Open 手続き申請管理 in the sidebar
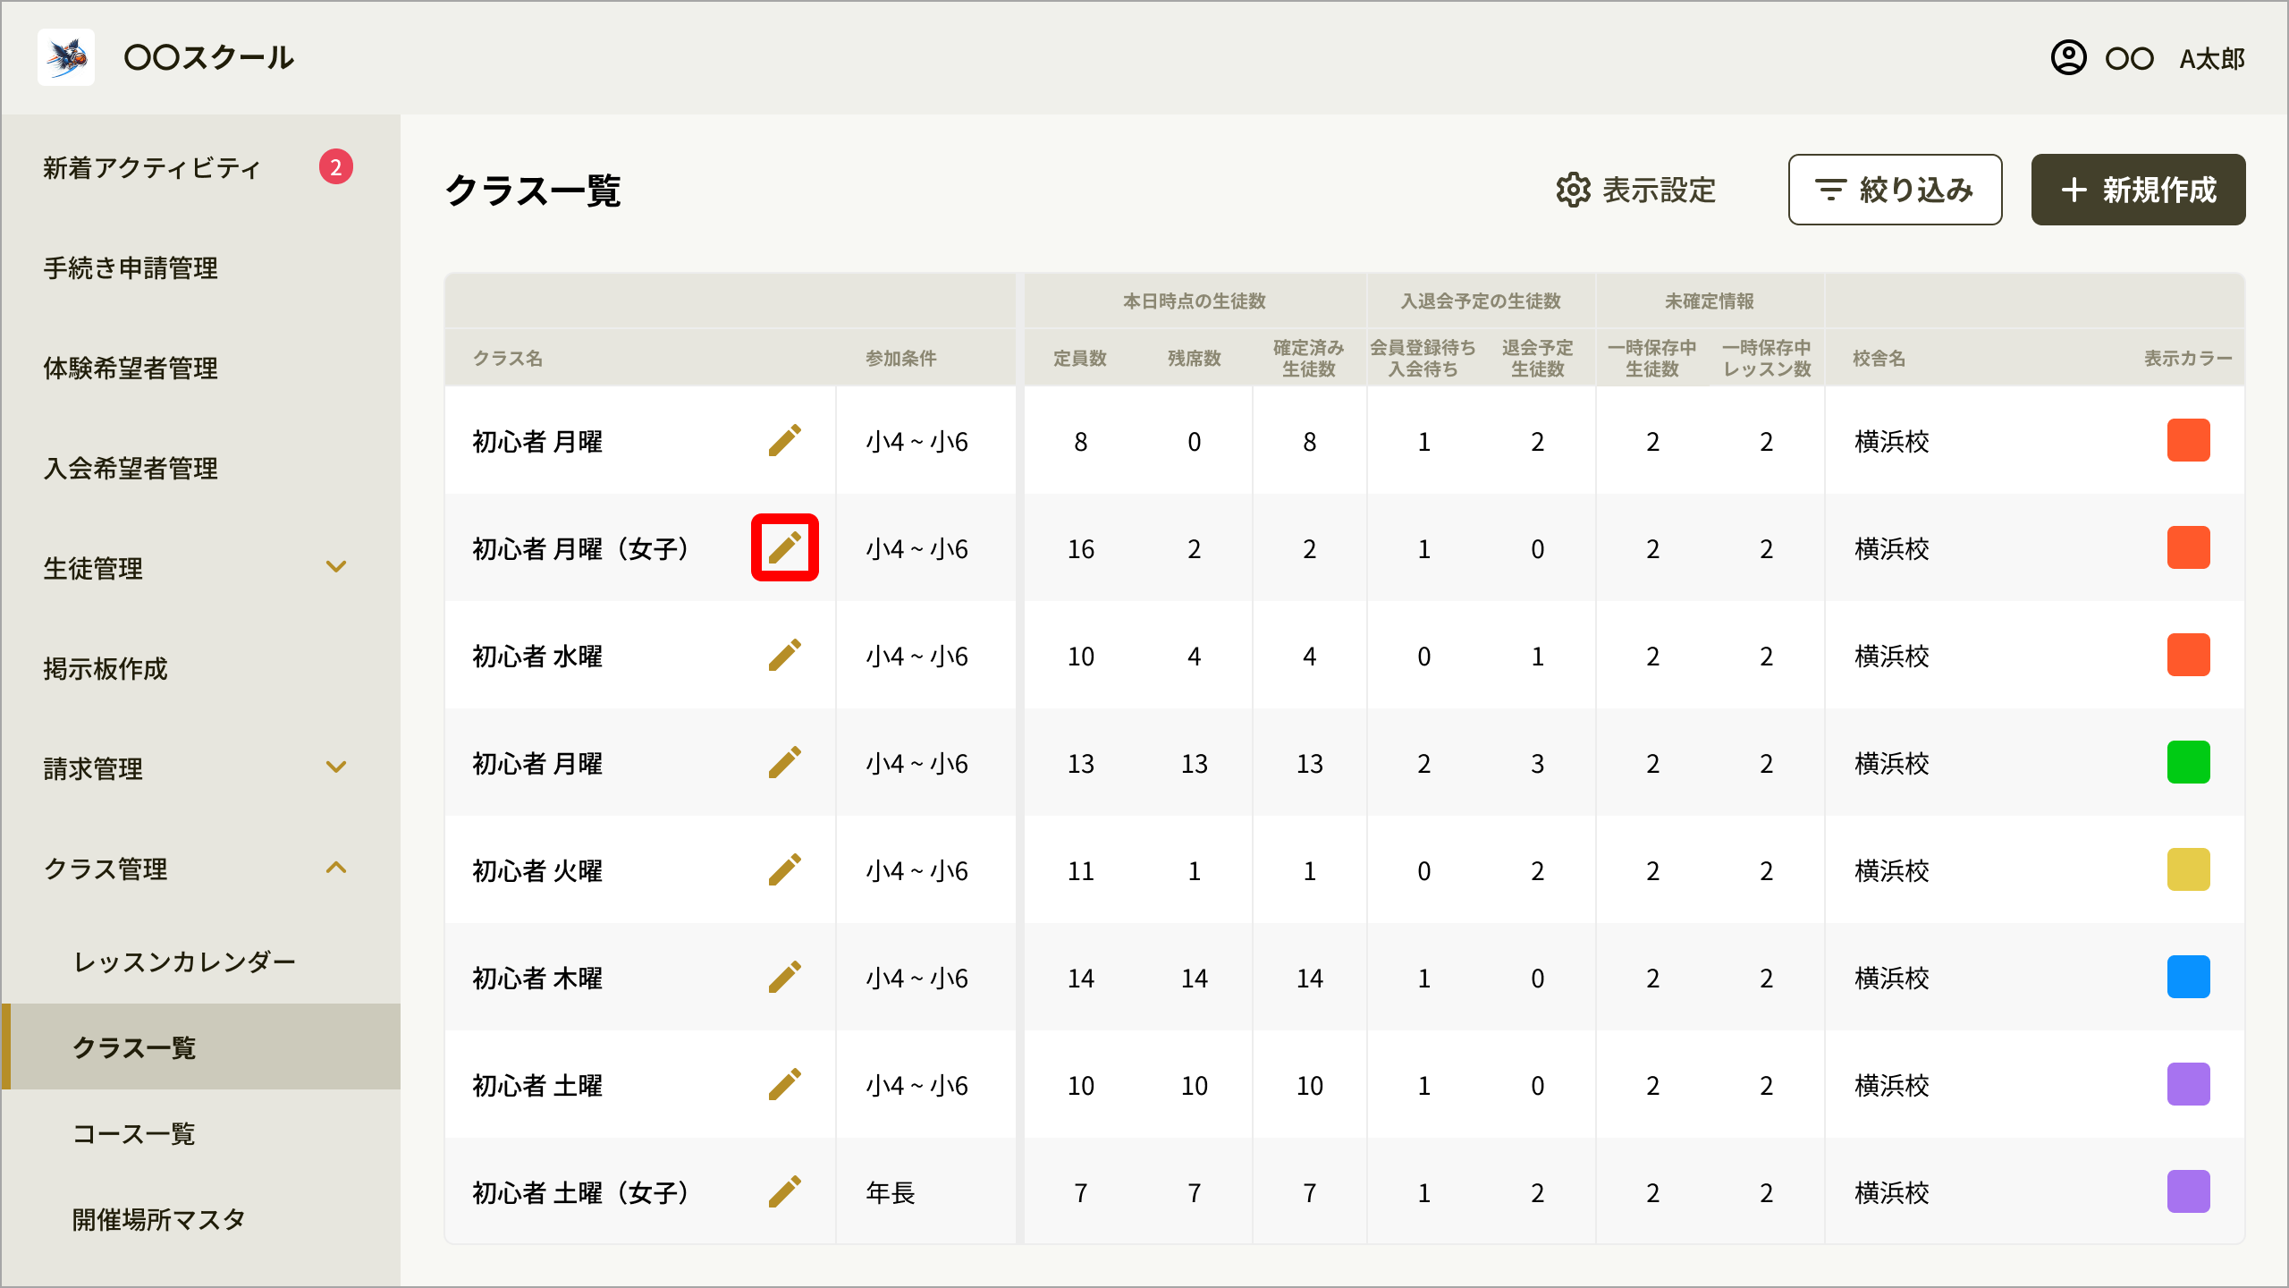This screenshot has width=2289, height=1288. click(x=131, y=267)
